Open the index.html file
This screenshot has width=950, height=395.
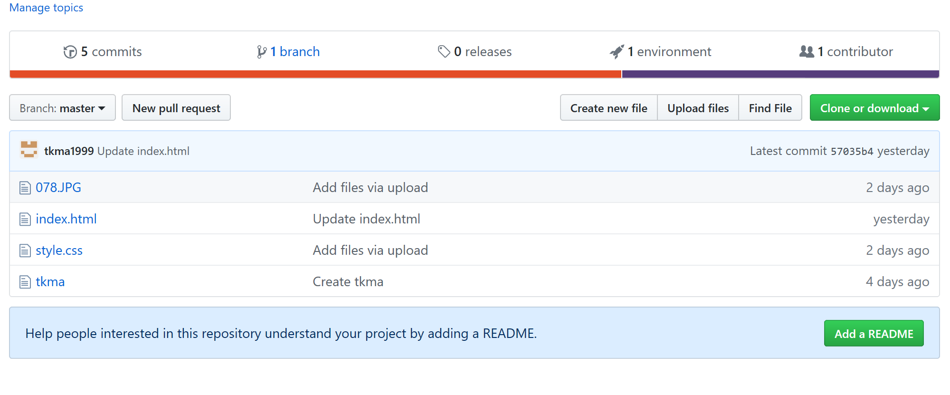pos(66,219)
